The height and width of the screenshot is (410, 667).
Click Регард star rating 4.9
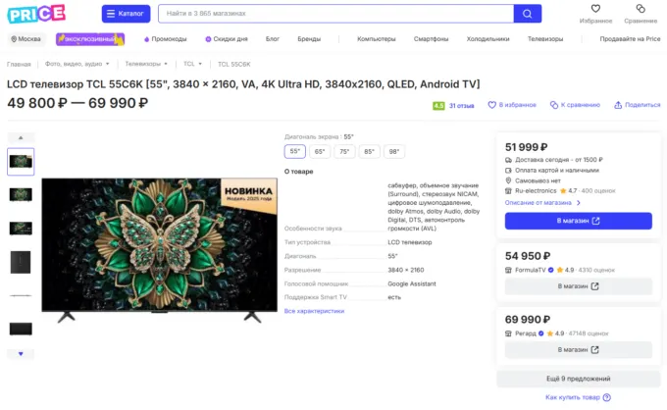click(555, 333)
